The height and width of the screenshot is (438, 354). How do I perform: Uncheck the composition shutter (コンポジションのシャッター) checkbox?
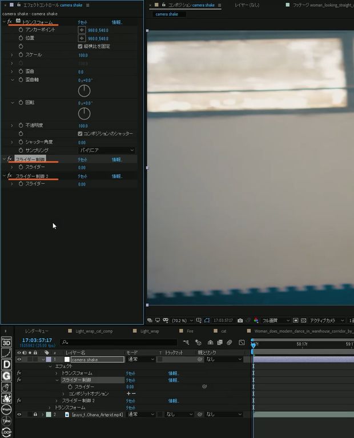click(80, 134)
